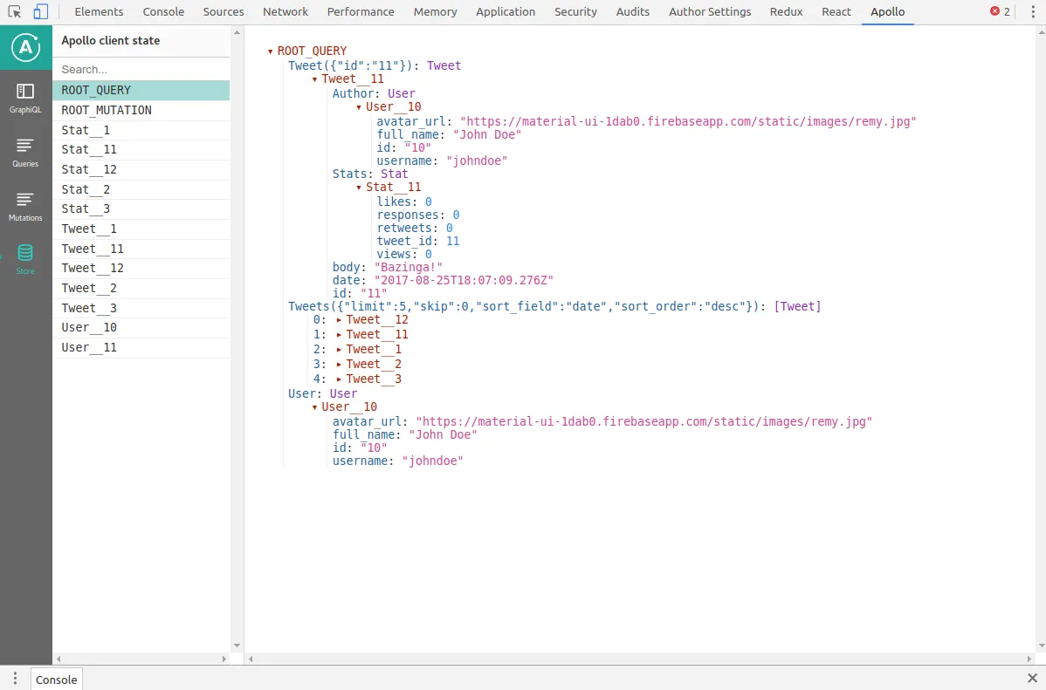Click the Search input field

[140, 70]
